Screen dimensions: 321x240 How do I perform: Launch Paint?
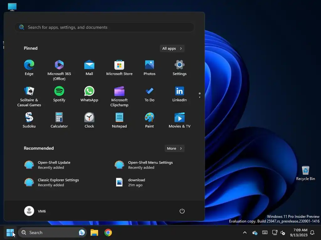pyautogui.click(x=150, y=120)
